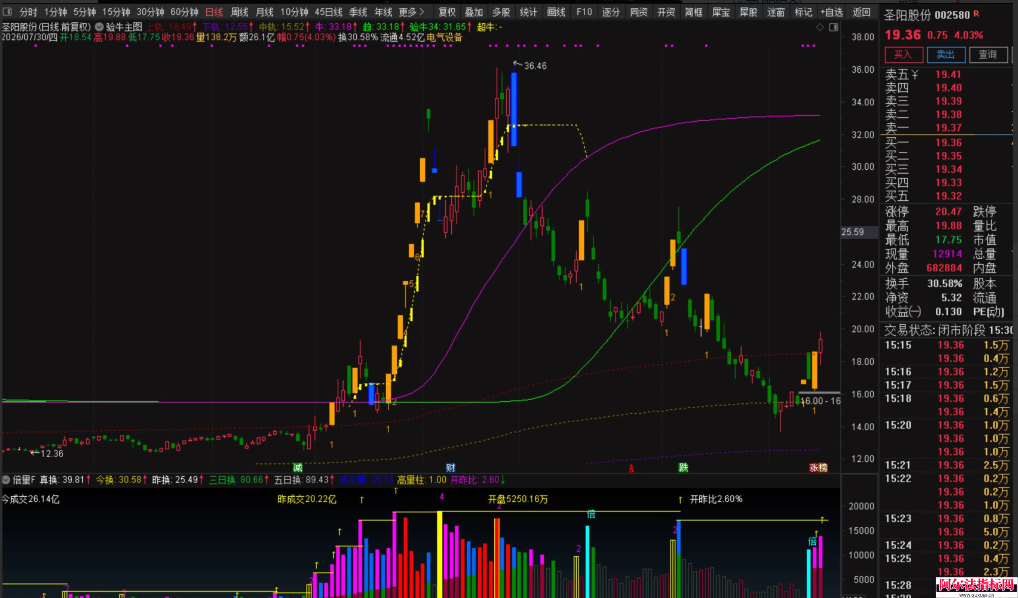Screen dimensions: 1018x598
Task: Click the R badge beside stock code 002580
Action: pos(976,14)
